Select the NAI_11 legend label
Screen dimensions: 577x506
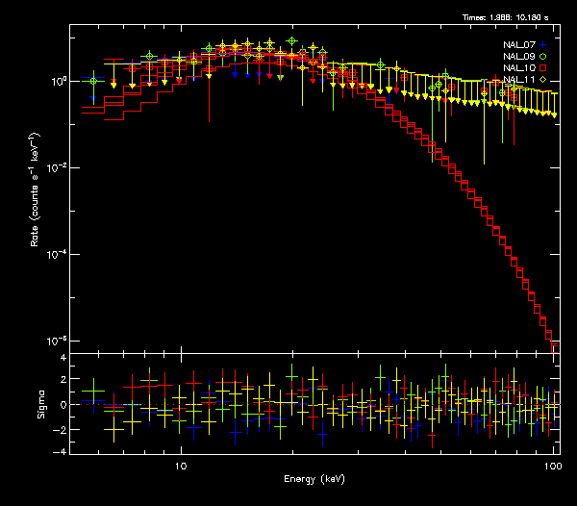tap(519, 80)
